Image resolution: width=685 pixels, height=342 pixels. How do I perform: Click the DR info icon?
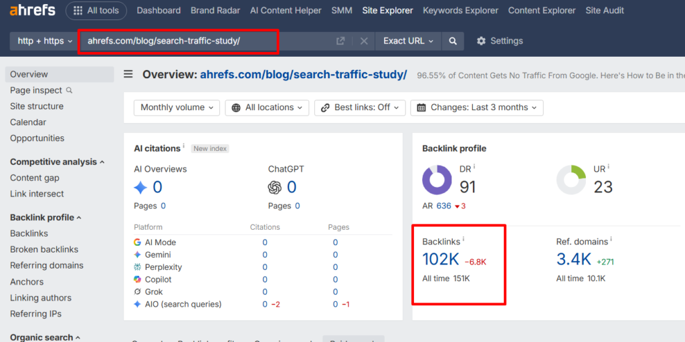474,166
